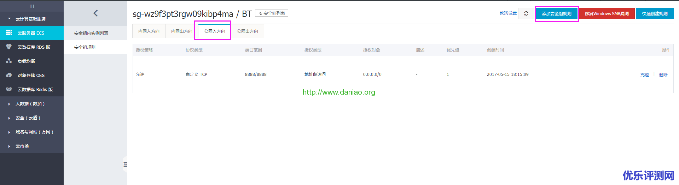Click the 授权策略 column header

click(144, 50)
